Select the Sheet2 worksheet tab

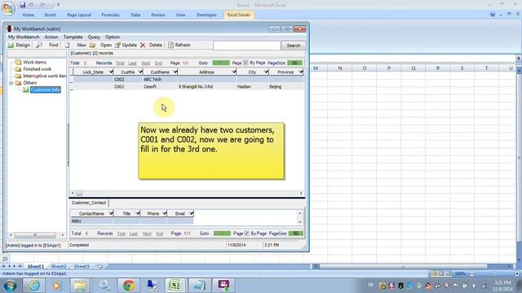59,266
